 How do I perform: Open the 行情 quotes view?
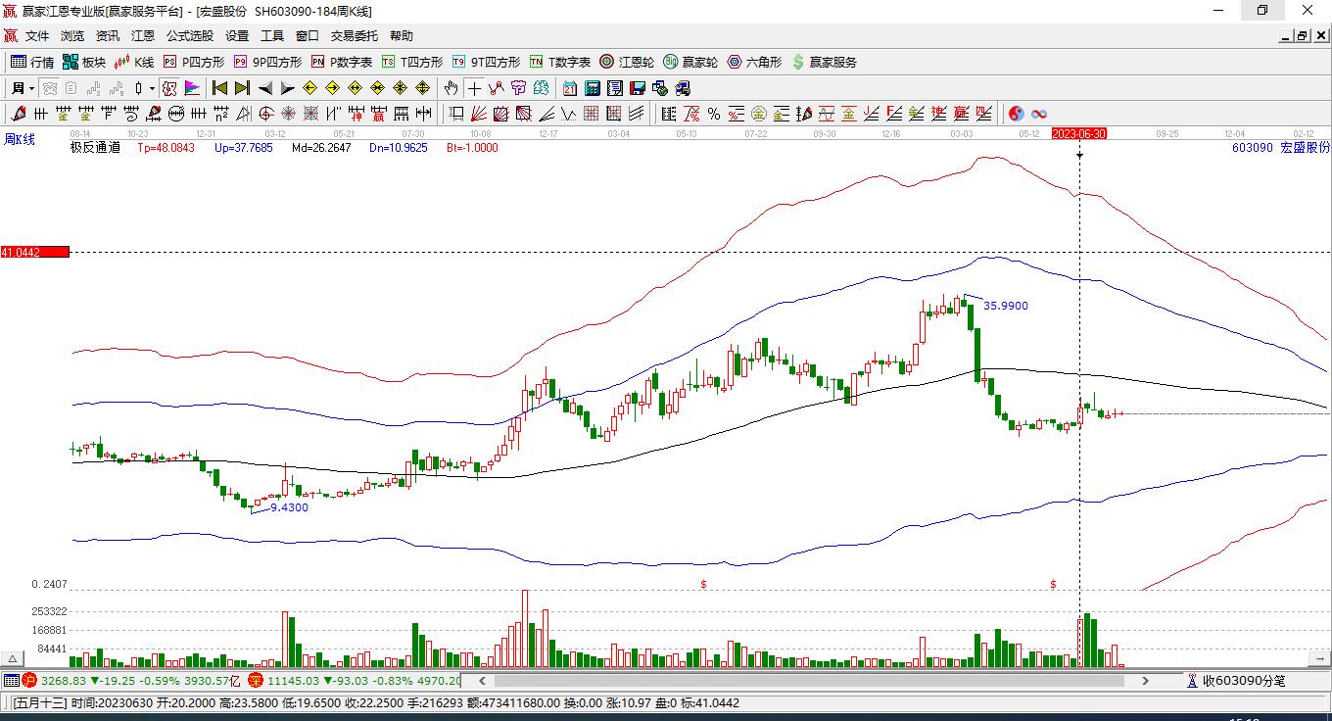click(32, 62)
